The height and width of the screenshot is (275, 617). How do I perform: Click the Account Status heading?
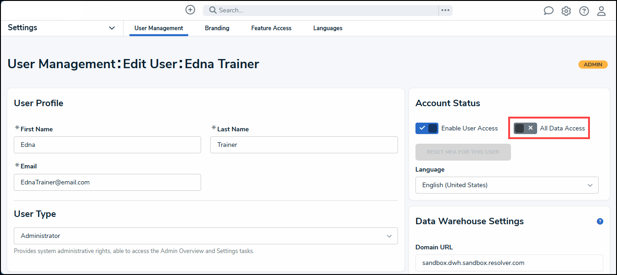tap(448, 103)
